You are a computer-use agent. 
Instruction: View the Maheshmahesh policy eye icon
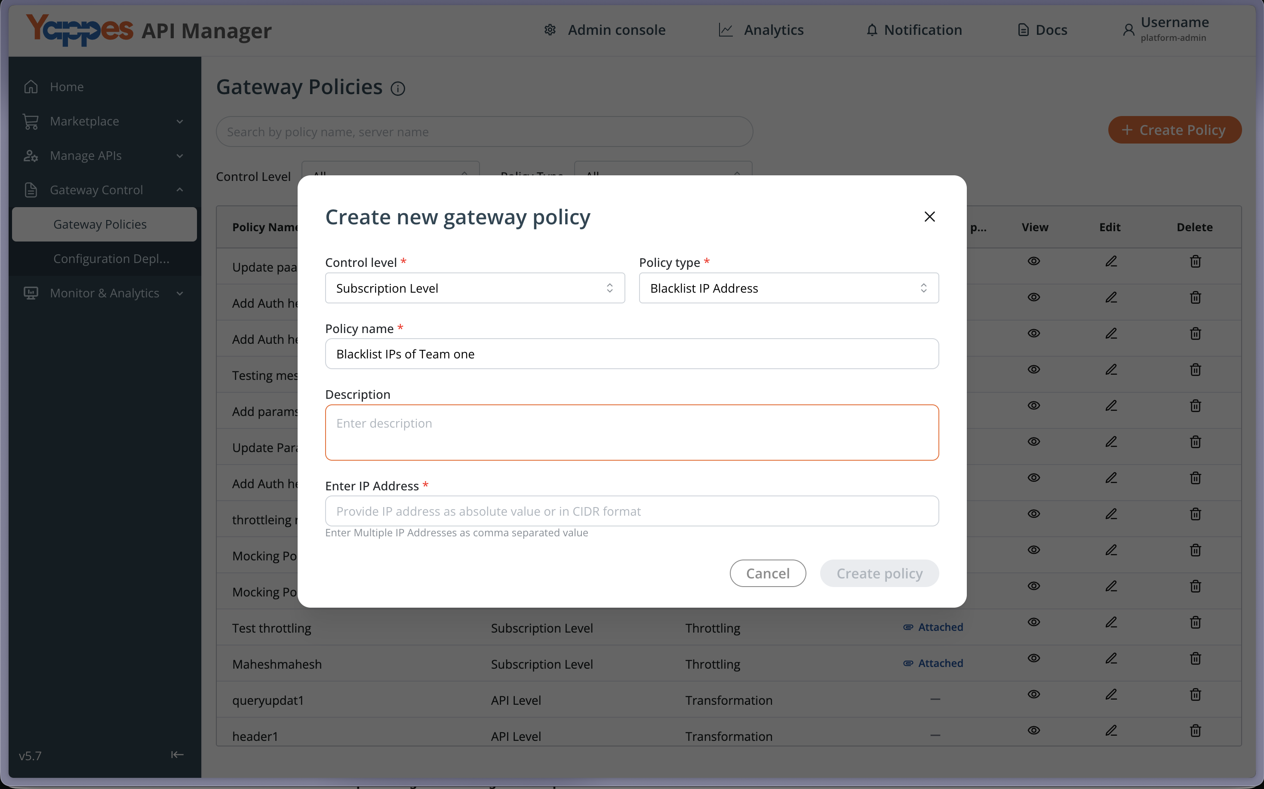point(1034,658)
